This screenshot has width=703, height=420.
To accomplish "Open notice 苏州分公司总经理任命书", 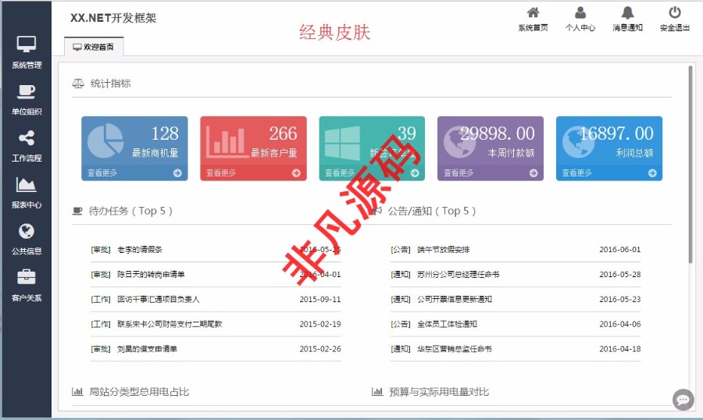I will pyautogui.click(x=459, y=274).
